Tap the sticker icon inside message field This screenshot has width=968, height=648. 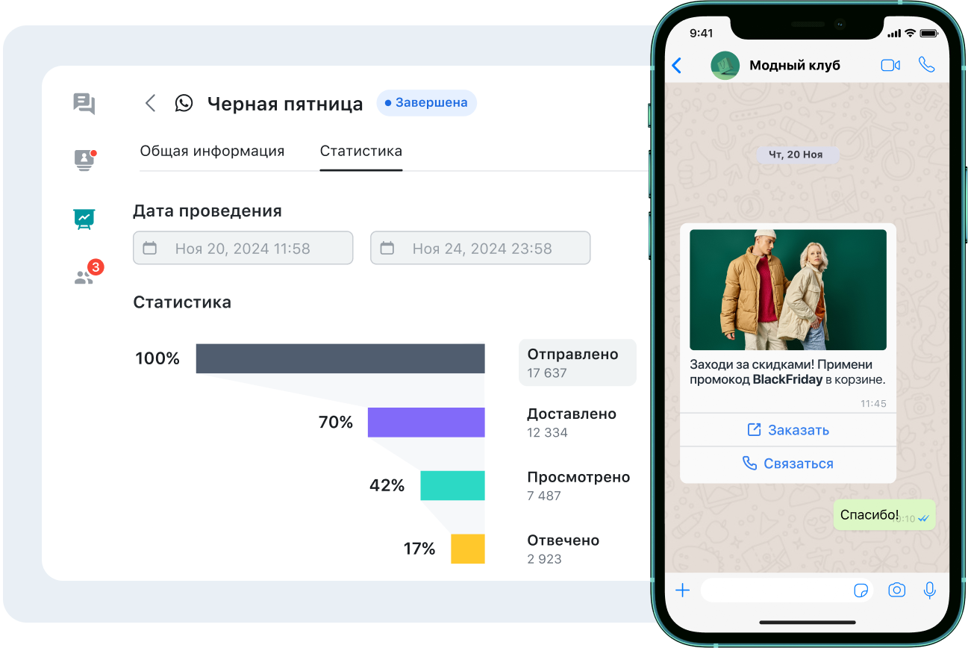pos(862,590)
